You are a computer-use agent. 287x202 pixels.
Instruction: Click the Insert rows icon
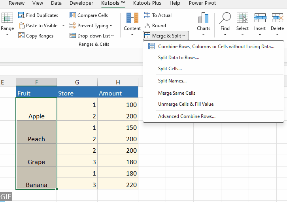[260, 18]
